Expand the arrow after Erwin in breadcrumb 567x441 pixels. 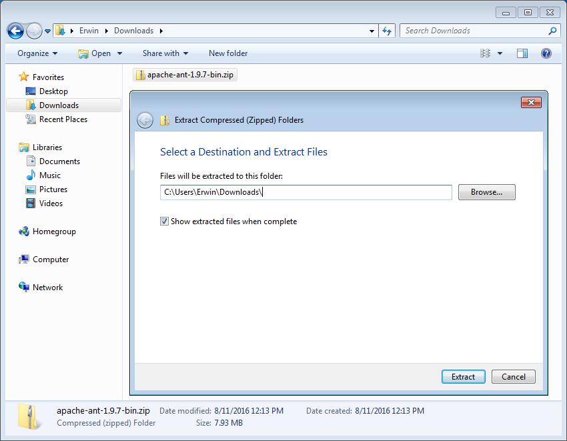point(106,31)
